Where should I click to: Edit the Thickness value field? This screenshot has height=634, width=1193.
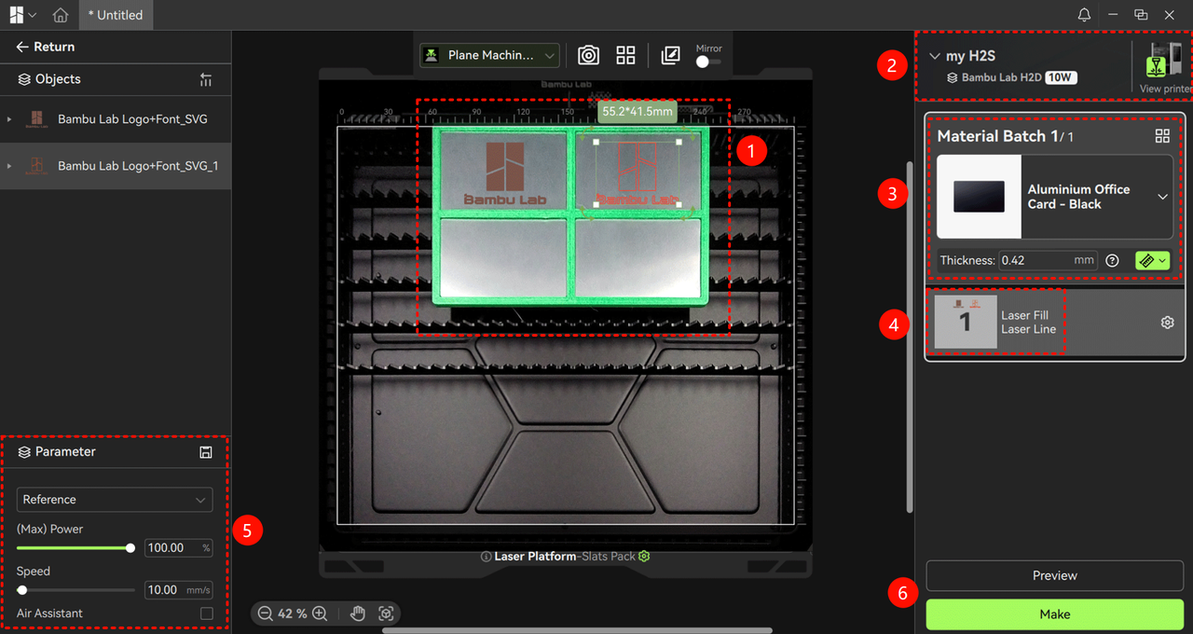(x=1048, y=261)
